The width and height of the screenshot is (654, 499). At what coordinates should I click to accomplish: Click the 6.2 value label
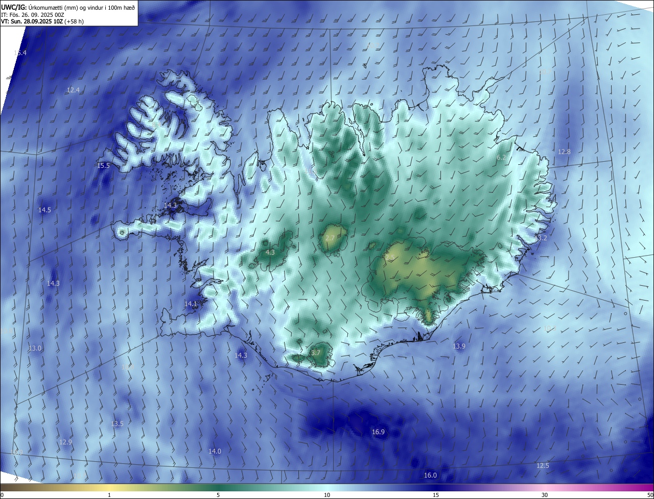tap(501, 158)
